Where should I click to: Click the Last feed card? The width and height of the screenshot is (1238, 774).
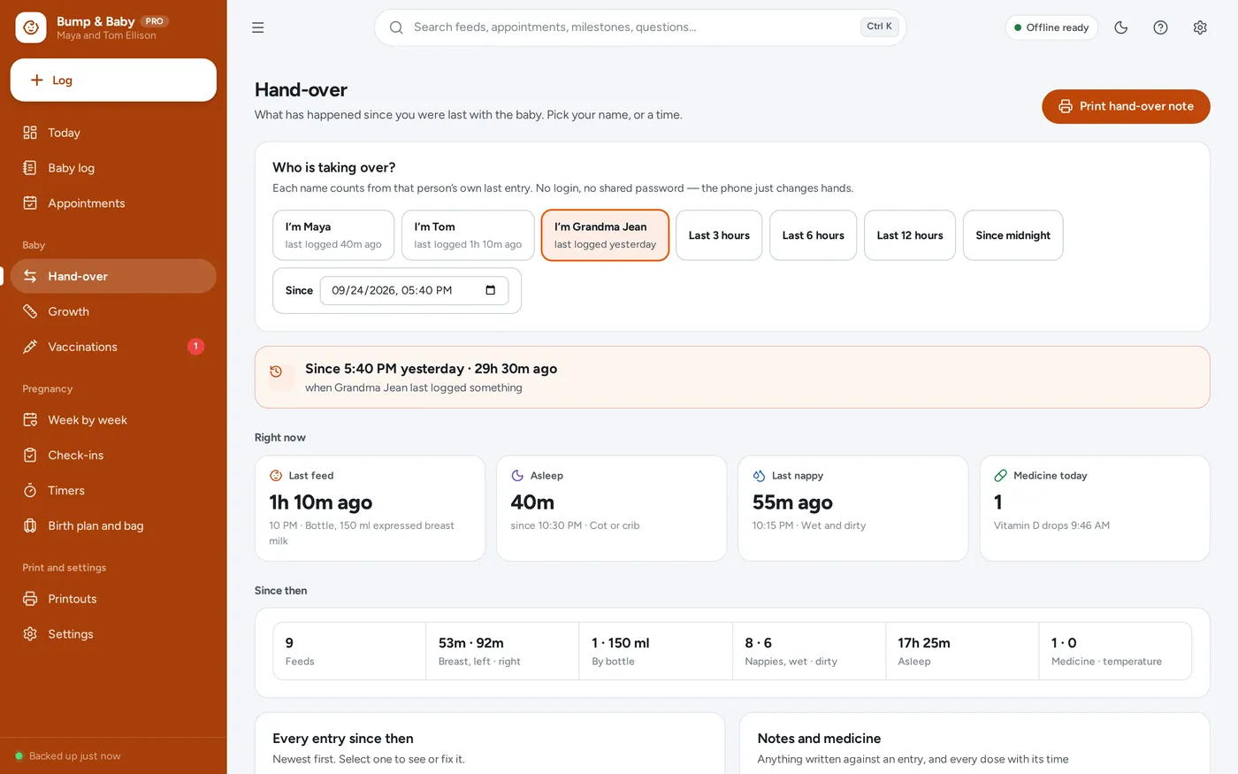click(x=370, y=508)
